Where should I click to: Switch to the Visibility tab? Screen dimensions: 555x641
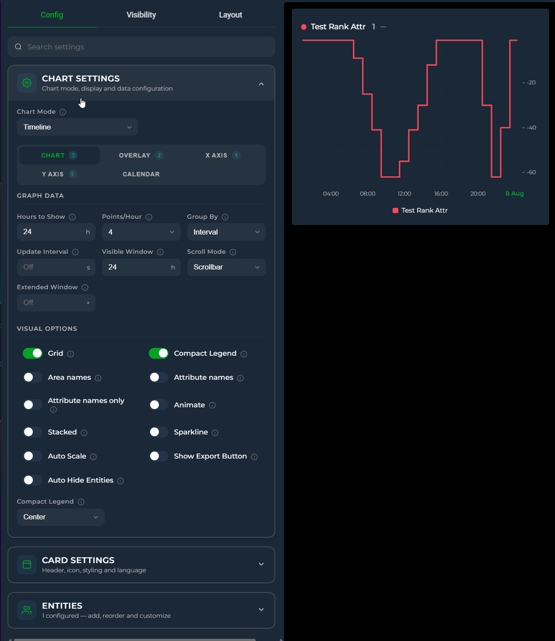(141, 15)
